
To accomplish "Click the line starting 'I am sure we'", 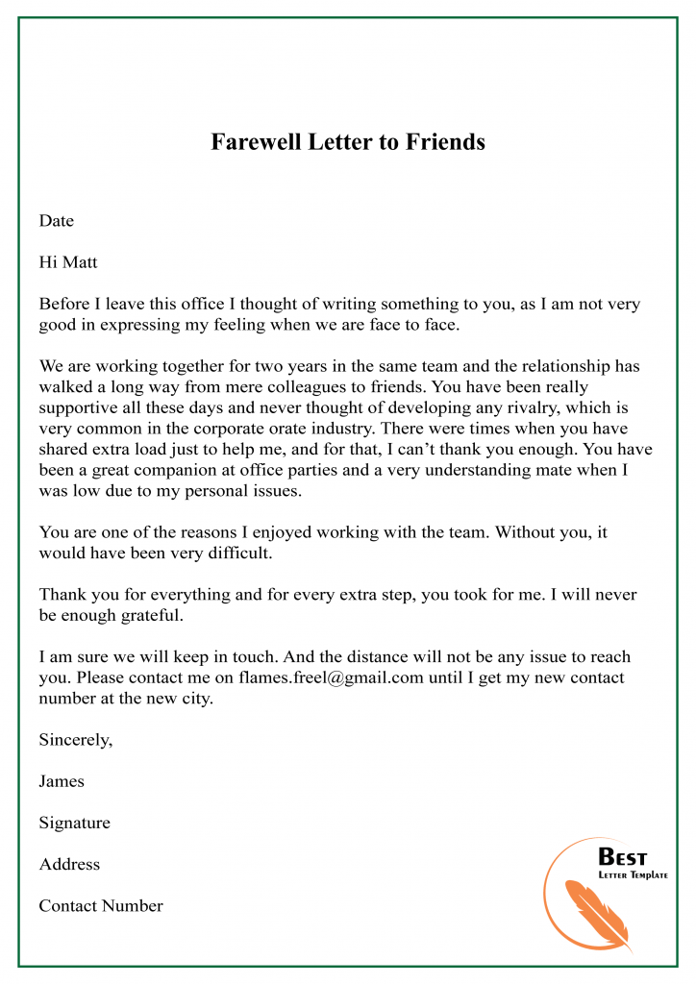I will (x=335, y=657).
